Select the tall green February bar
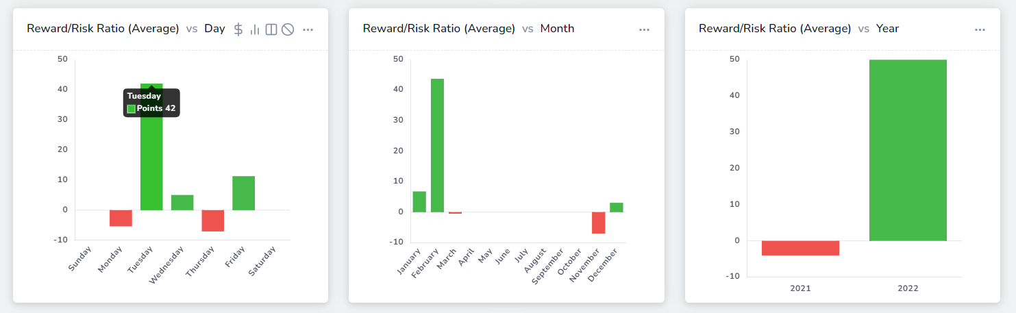 (437, 145)
